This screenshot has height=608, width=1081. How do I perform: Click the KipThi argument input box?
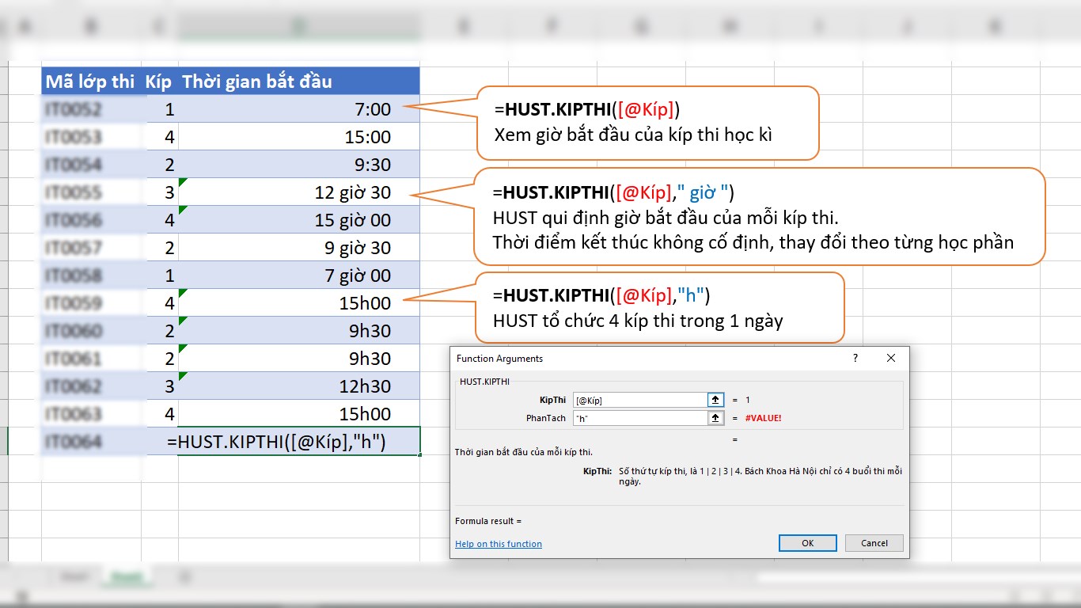(x=639, y=400)
